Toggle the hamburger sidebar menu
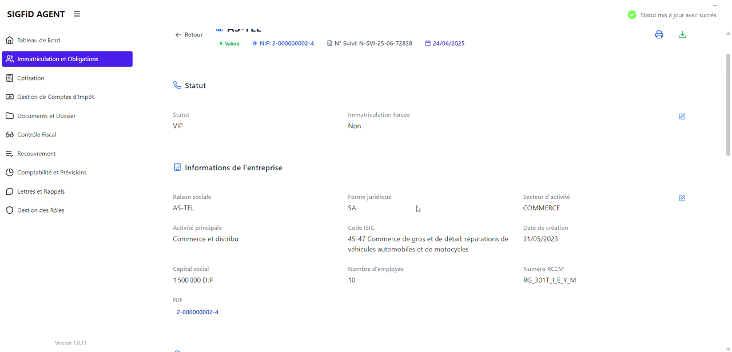The image size is (732, 352). (x=77, y=14)
